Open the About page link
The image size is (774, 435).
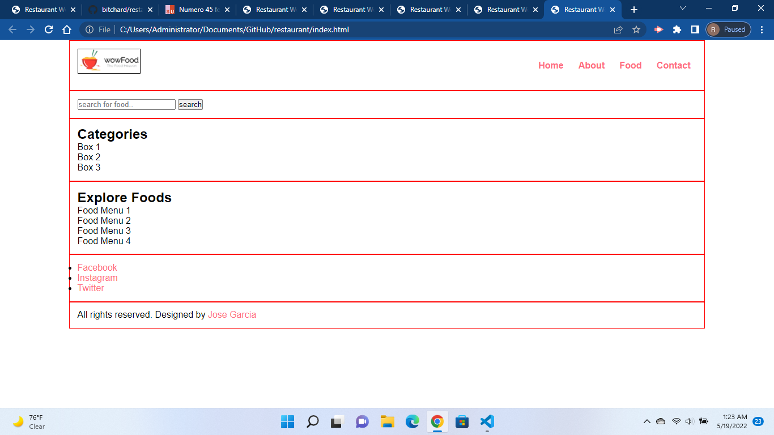pyautogui.click(x=592, y=65)
